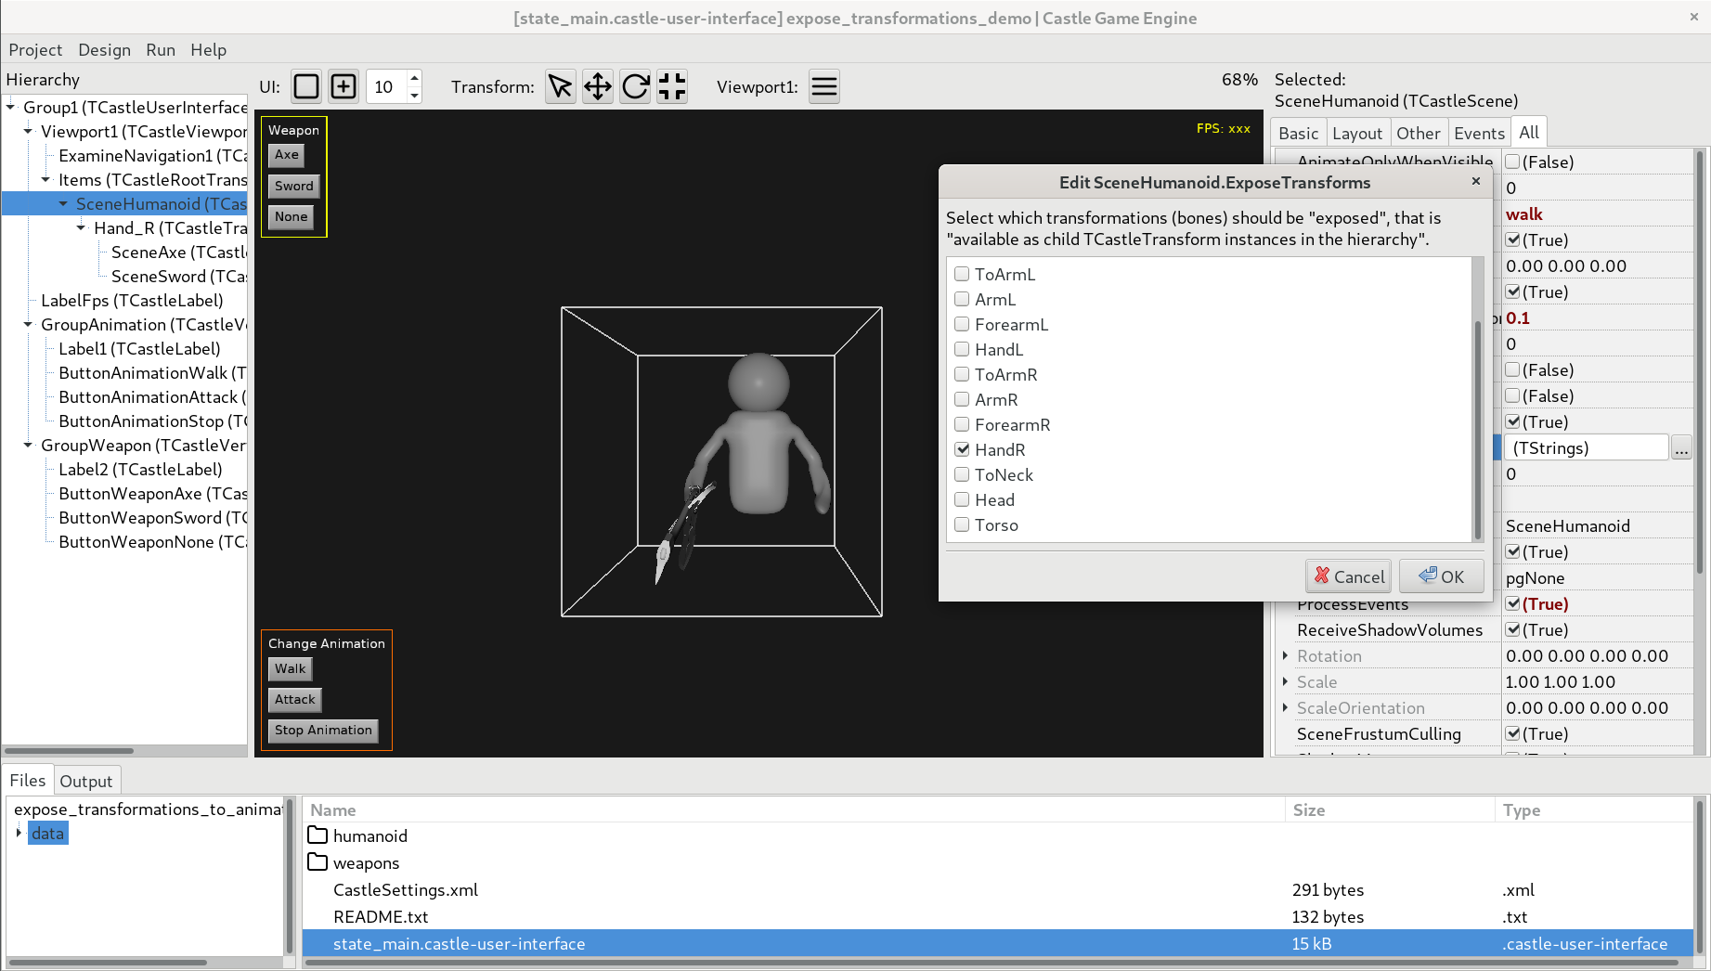
Task: Click the Walk animation button
Action: [x=290, y=668]
